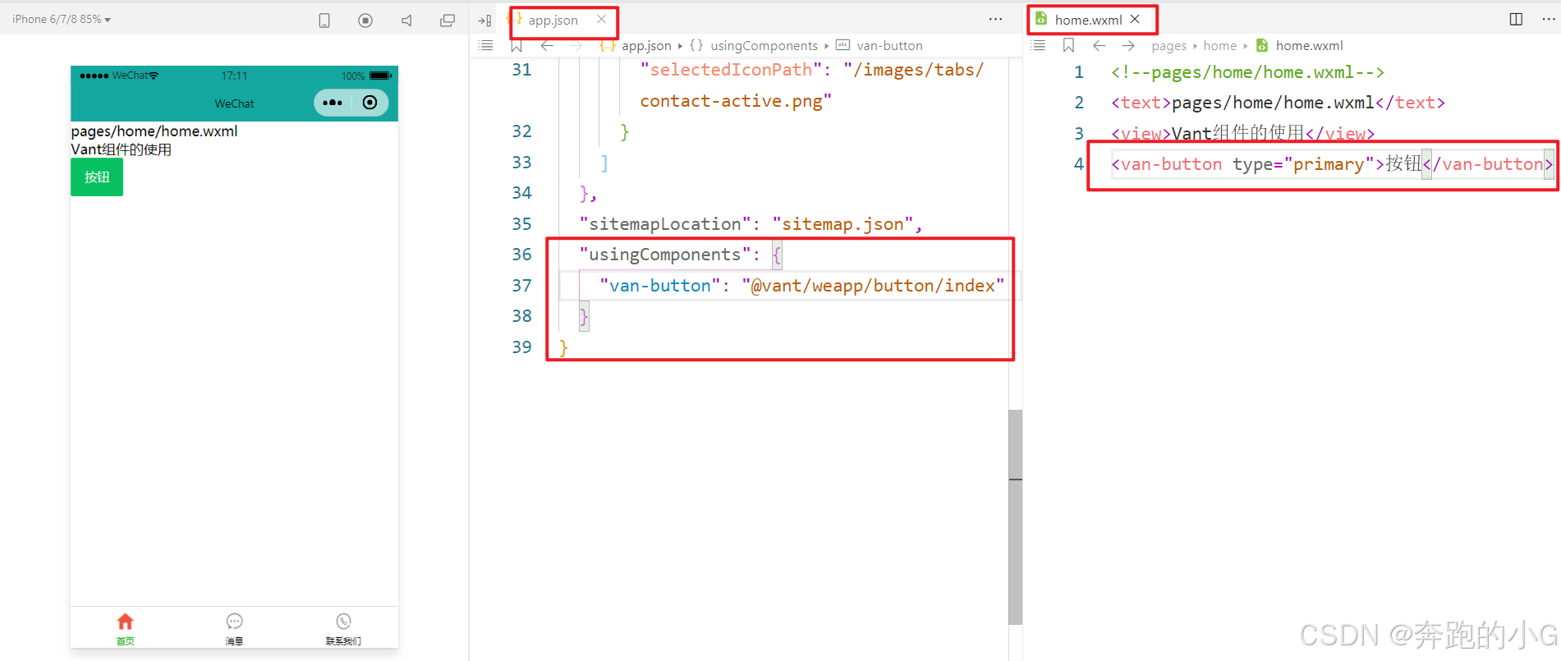Go forward using app.json editor forward arrow

[x=576, y=45]
